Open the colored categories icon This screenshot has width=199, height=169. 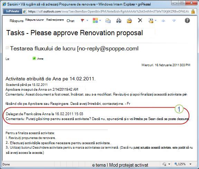coord(95,20)
